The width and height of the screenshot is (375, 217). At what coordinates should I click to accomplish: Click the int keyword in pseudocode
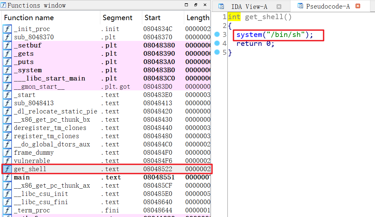[x=234, y=17]
